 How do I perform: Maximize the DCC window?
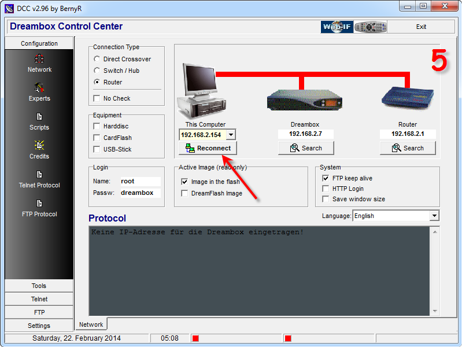point(423,6)
